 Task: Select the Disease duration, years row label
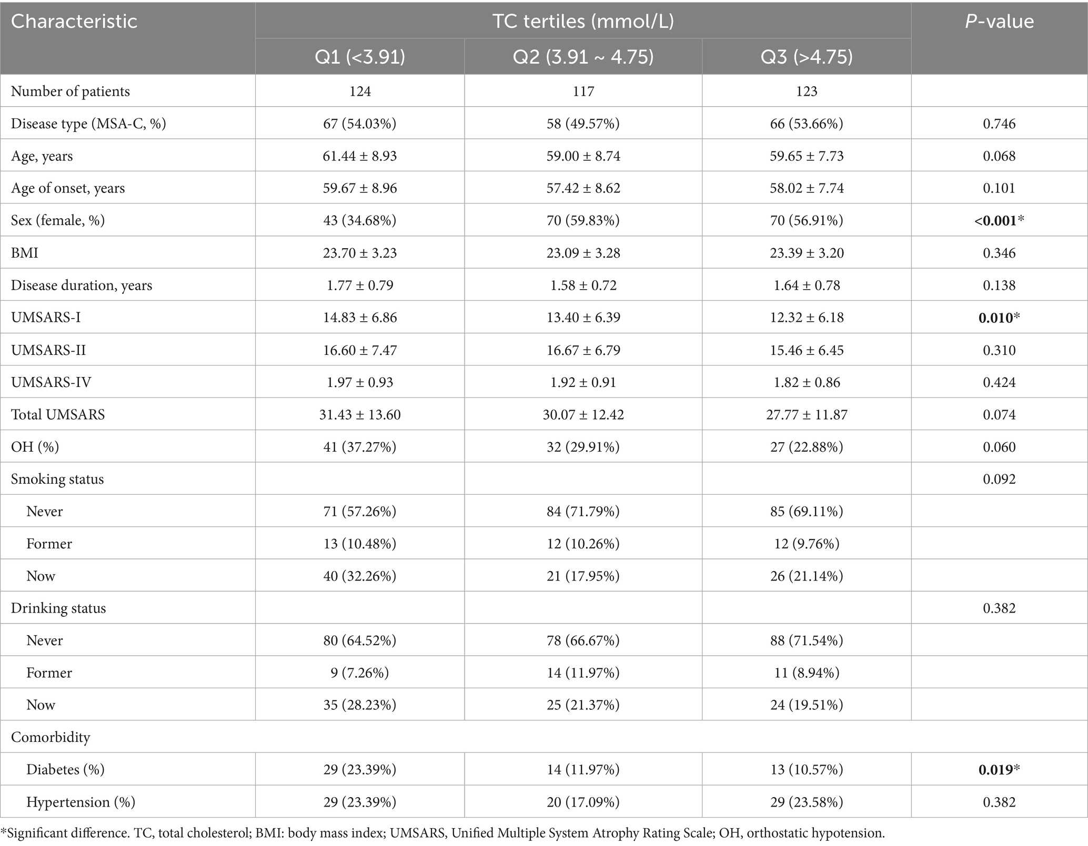82,286
